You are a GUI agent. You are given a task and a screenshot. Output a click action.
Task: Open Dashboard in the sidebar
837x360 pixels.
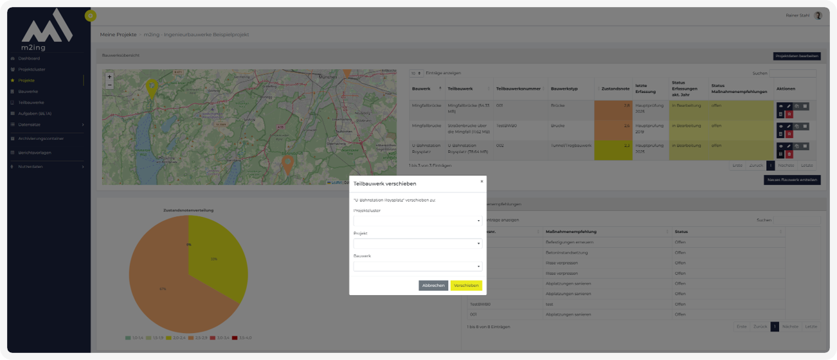(29, 58)
